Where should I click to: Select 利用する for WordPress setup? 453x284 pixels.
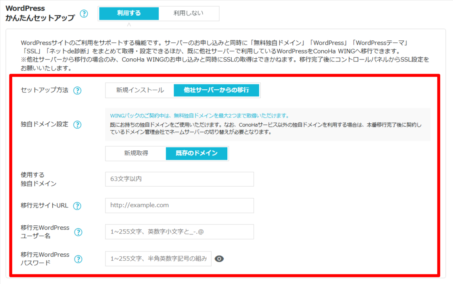pyautogui.click(x=129, y=13)
